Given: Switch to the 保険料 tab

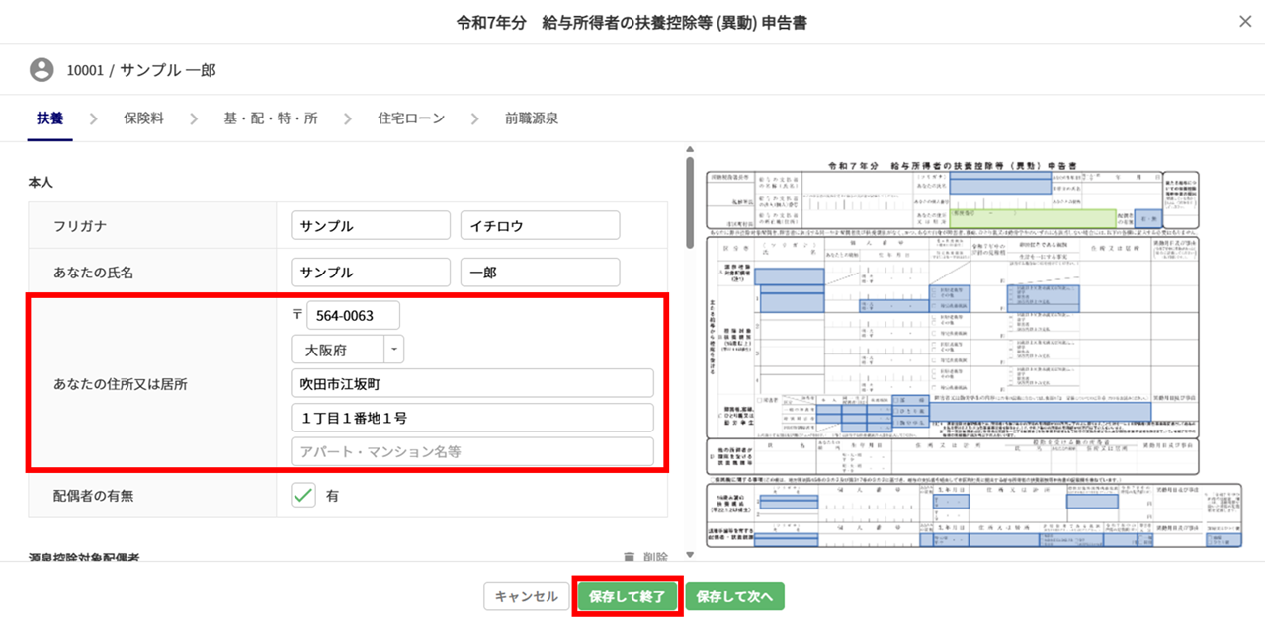Looking at the screenshot, I should (143, 118).
